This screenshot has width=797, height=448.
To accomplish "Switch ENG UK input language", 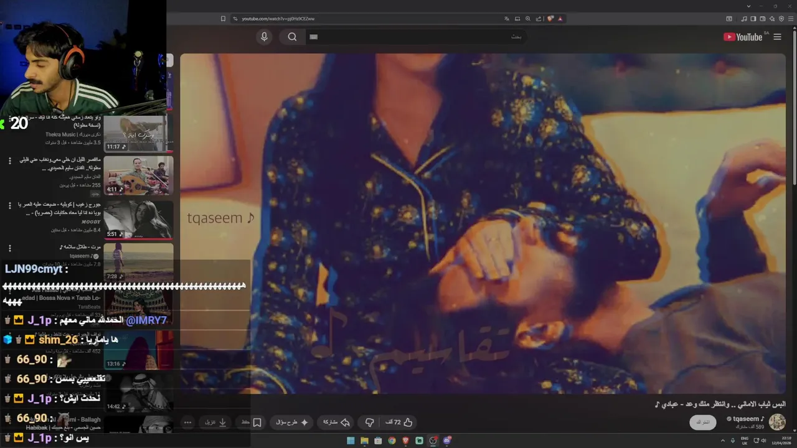I will tap(744, 441).
